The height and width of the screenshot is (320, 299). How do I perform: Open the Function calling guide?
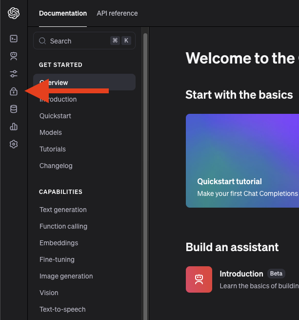coord(63,226)
